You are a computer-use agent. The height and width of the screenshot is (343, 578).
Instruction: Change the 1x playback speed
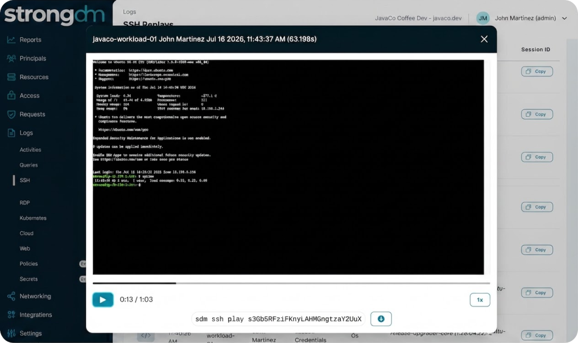(x=480, y=300)
